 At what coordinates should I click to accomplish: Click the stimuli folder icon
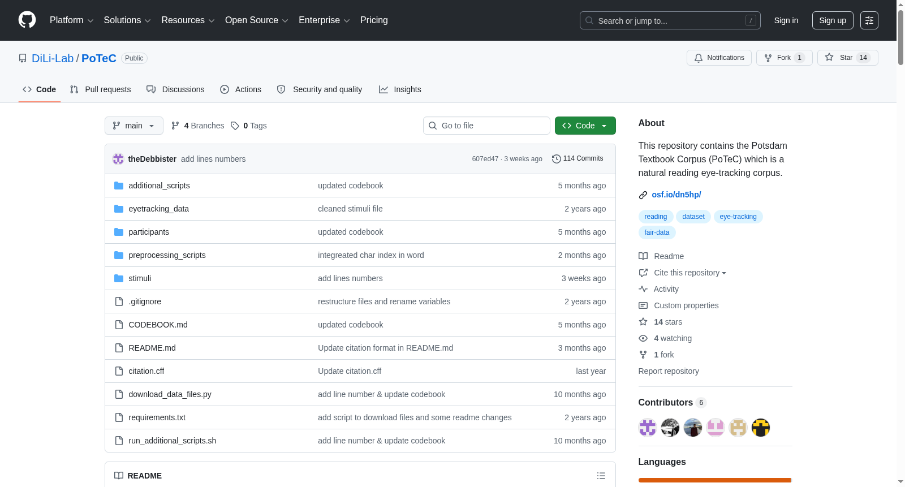(119, 278)
